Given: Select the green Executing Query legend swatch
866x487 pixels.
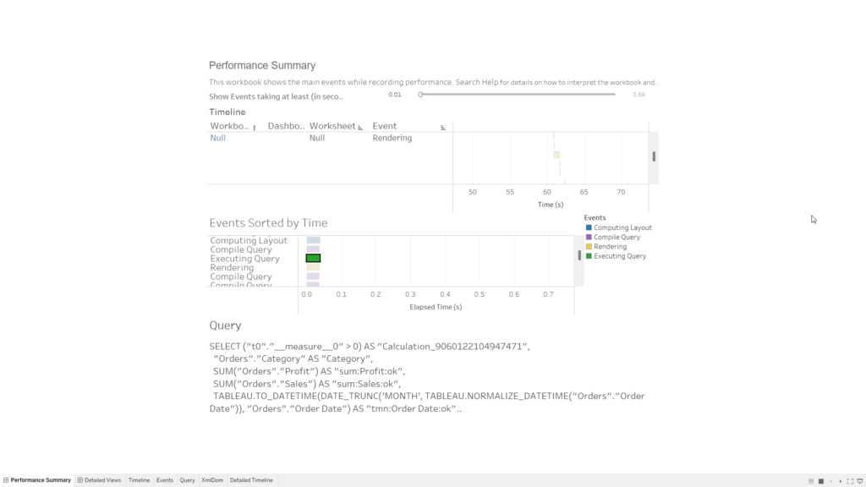Looking at the screenshot, I should tap(589, 256).
